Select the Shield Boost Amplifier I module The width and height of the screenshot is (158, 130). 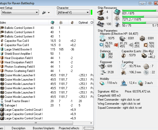(x=47, y=54)
